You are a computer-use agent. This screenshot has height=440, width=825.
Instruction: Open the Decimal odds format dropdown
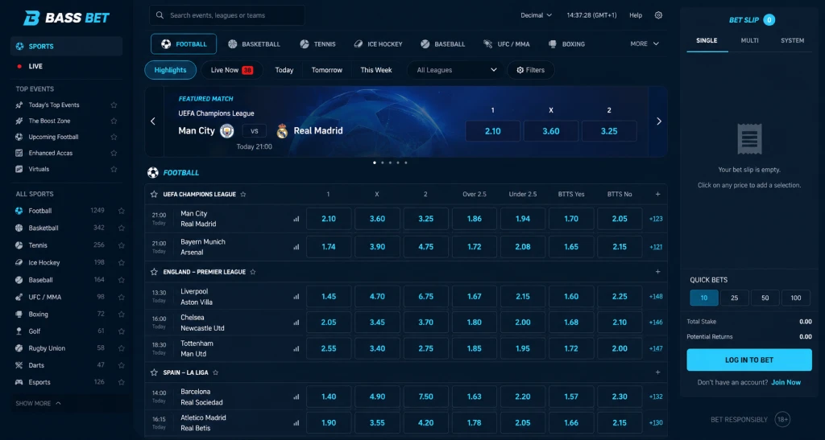(x=536, y=15)
